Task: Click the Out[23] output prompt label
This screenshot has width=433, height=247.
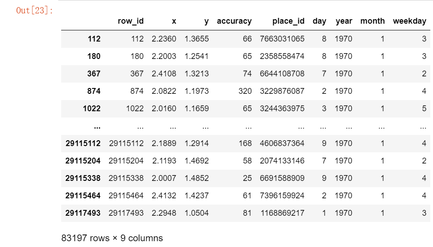Action: pos(34,11)
